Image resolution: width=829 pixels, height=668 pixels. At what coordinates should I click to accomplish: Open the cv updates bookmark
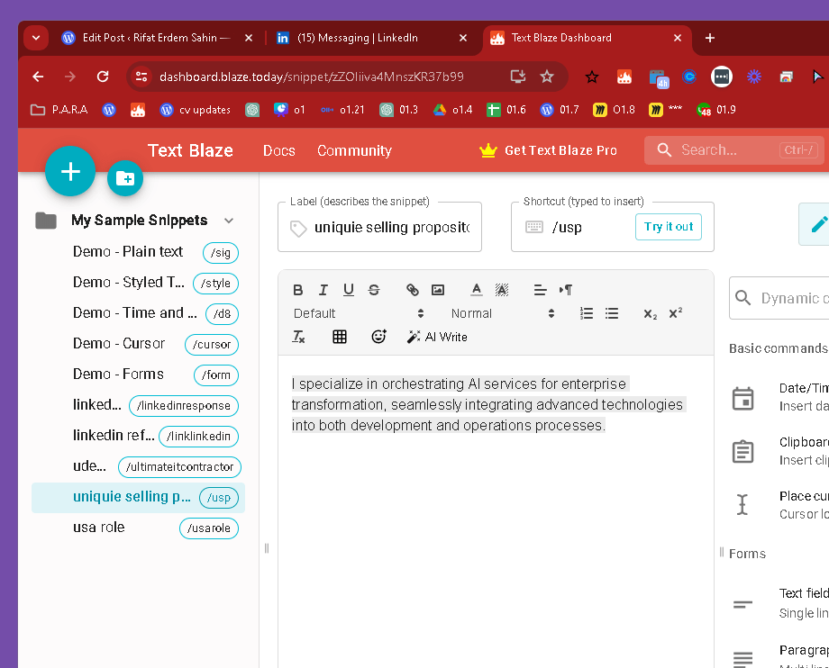point(196,109)
